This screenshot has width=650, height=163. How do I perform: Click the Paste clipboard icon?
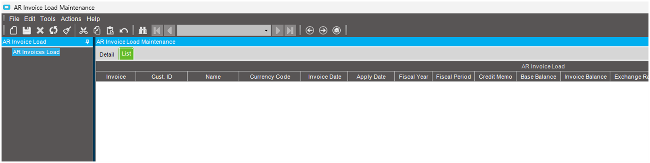110,31
